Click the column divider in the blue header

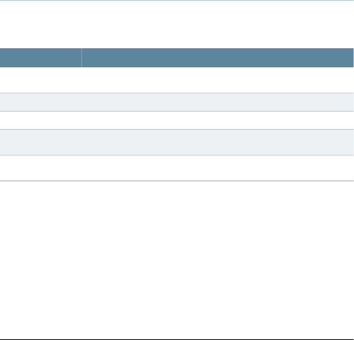[x=82, y=58]
